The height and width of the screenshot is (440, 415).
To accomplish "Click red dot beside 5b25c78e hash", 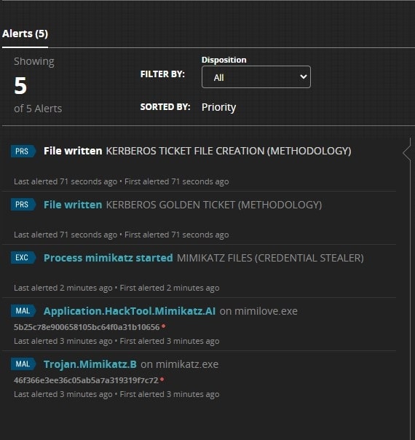I will pos(164,326).
